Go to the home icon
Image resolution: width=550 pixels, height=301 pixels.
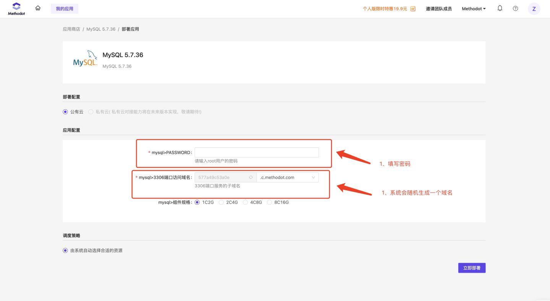pos(38,8)
